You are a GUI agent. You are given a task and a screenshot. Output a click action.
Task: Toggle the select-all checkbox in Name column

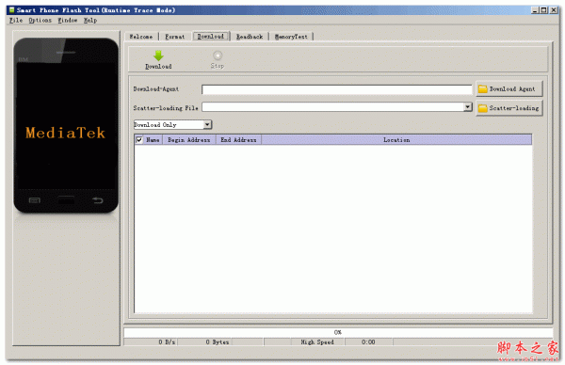(x=139, y=139)
